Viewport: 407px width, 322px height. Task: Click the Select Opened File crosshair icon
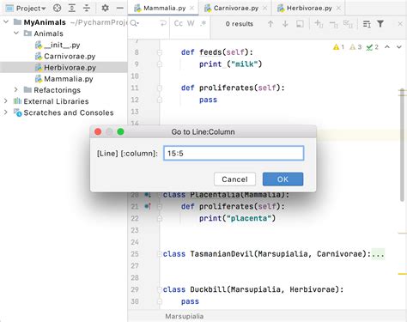(58, 8)
